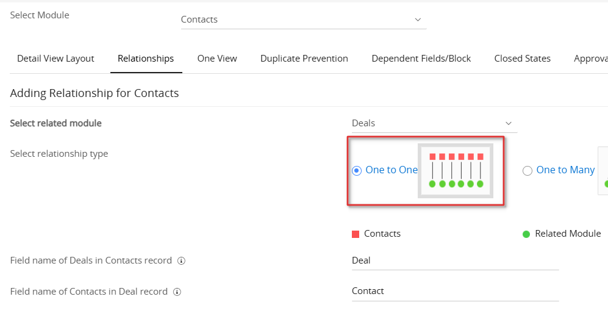Select the One to Many radio button
This screenshot has height=327, width=608.
(x=528, y=171)
